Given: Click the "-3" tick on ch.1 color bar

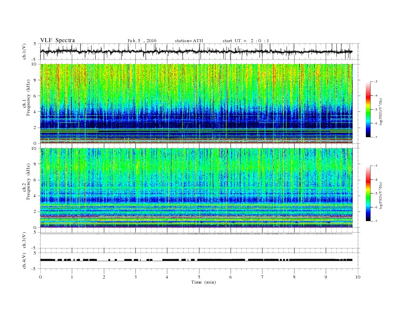Looking at the screenshot, I should (376, 82).
